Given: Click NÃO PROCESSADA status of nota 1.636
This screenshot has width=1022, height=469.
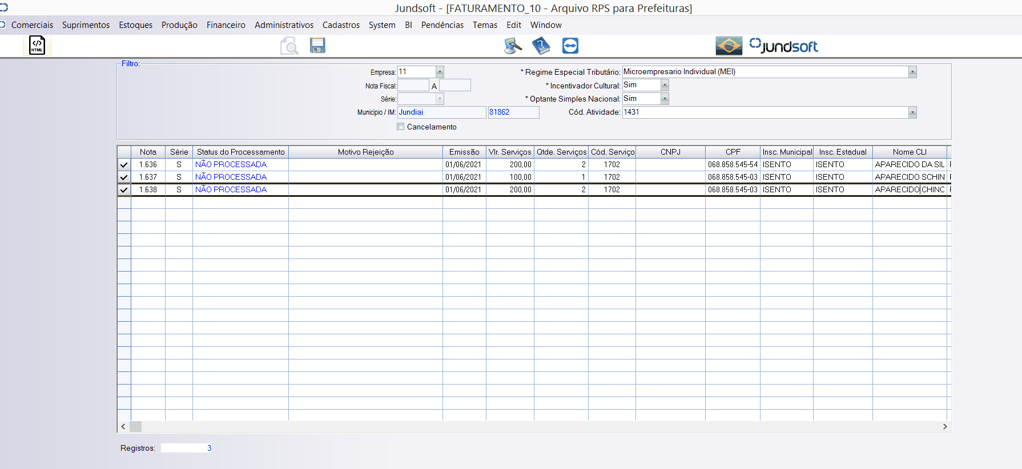Looking at the screenshot, I should tap(231, 164).
